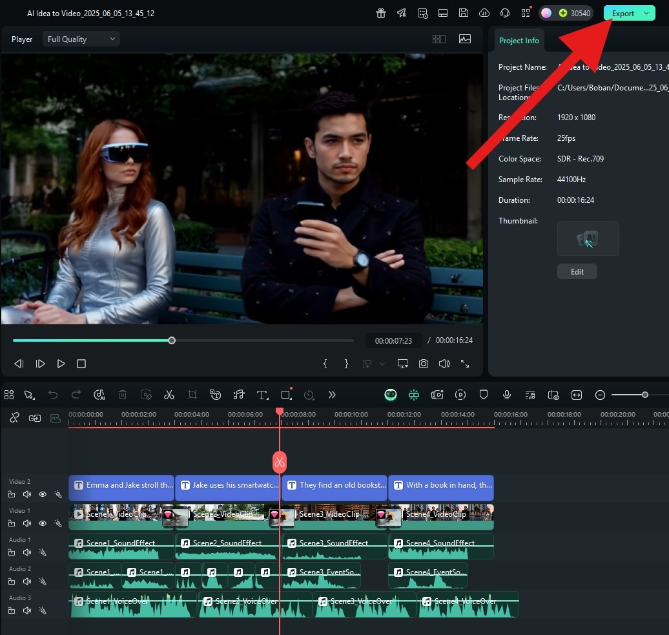669x635 pixels.
Task: Play the video preview
Action: (61, 364)
